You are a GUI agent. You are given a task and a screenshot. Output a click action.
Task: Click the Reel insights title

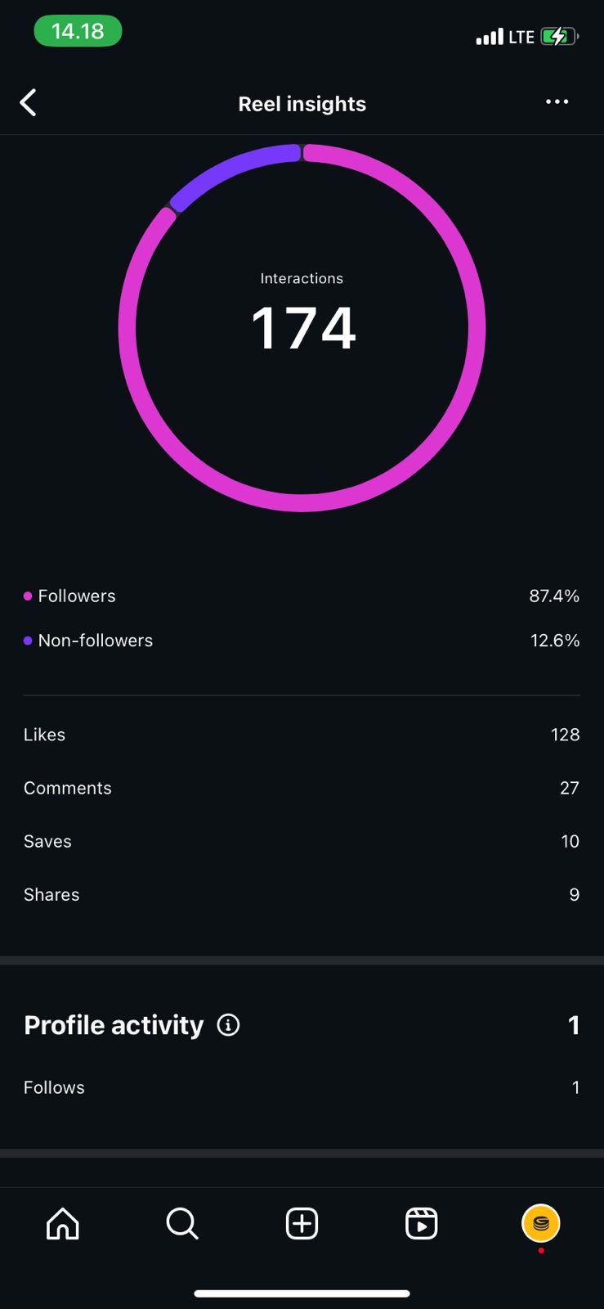302,104
